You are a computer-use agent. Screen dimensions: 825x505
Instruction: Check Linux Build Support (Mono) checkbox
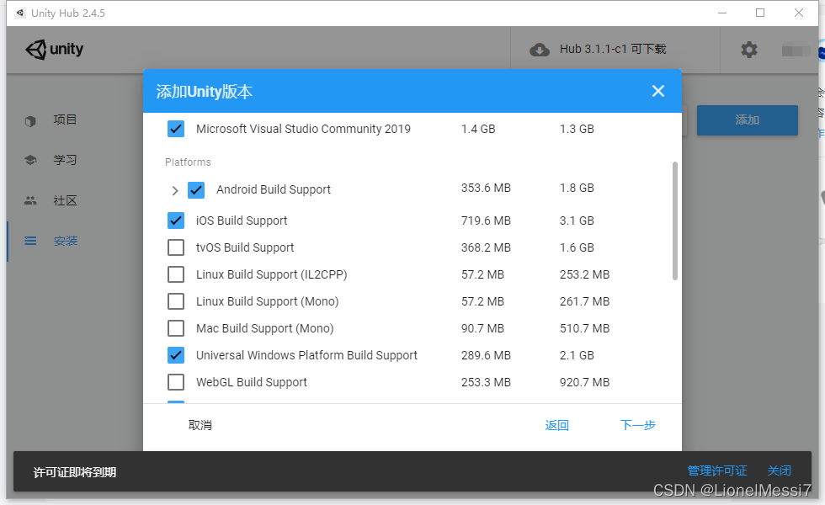click(x=176, y=301)
